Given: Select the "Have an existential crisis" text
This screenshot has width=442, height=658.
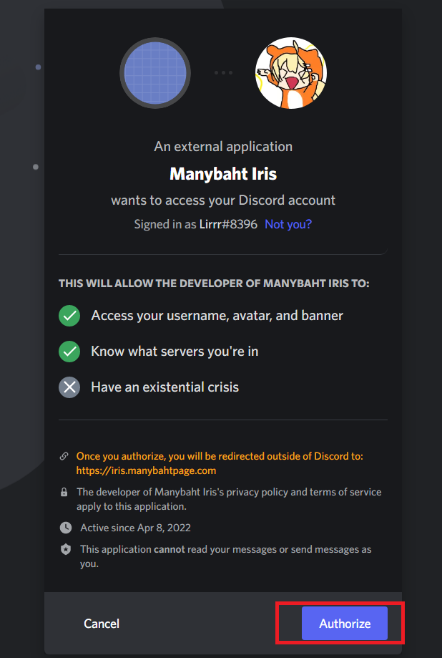Looking at the screenshot, I should [x=164, y=387].
